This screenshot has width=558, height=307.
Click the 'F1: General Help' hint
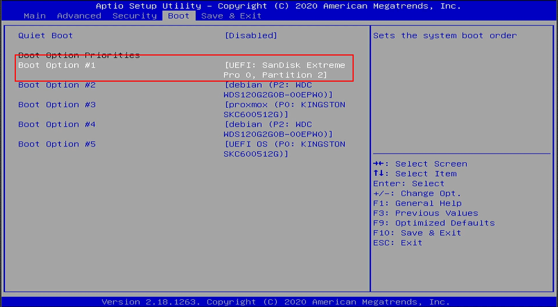(x=417, y=204)
